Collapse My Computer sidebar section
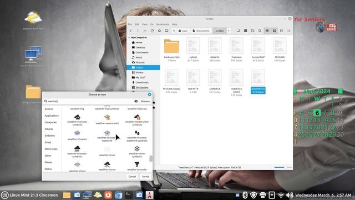The image size is (355, 200). pyautogui.click(x=129, y=37)
